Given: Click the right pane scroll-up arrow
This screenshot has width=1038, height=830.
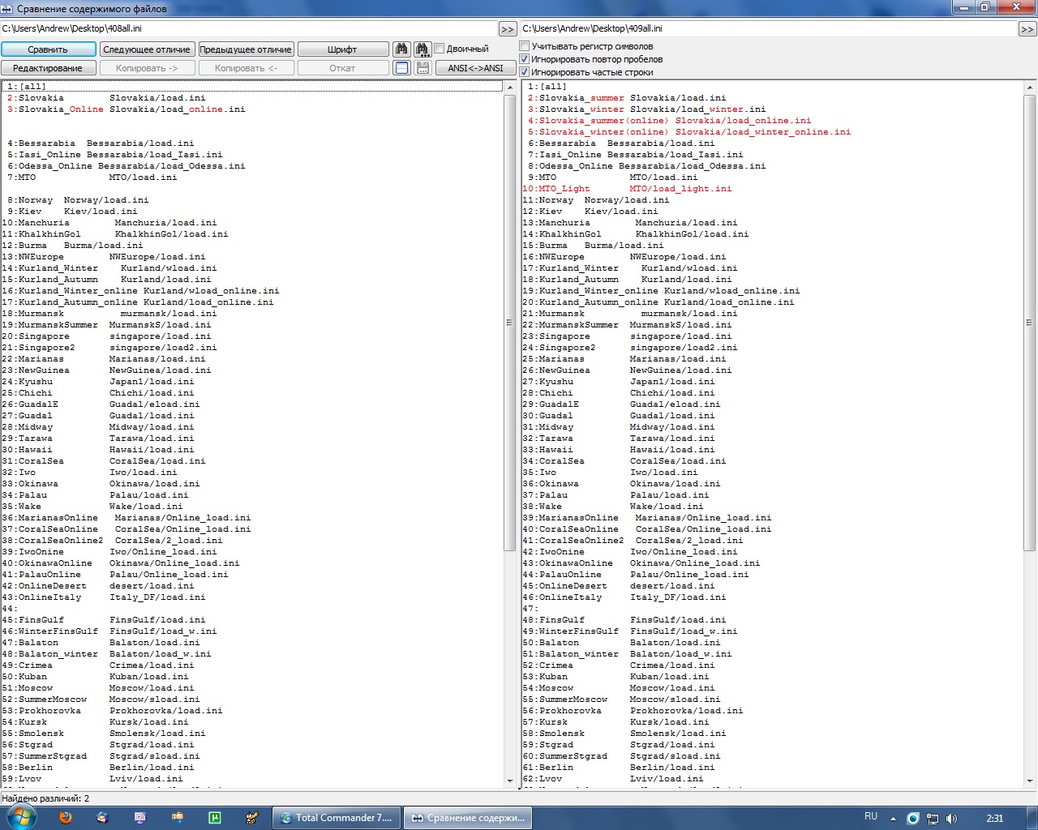Looking at the screenshot, I should (x=1030, y=86).
